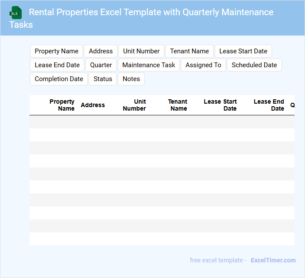Screen dimensions: 305x278
Task: Click the Property Name column header
Action: pos(62,105)
